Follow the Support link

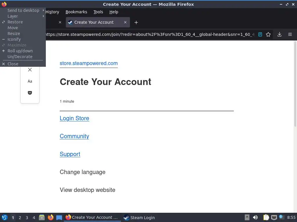tap(70, 154)
